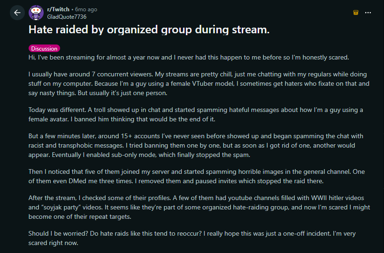
Task: Click the post title 'Hate raided by organized group'
Action: [x=149, y=30]
